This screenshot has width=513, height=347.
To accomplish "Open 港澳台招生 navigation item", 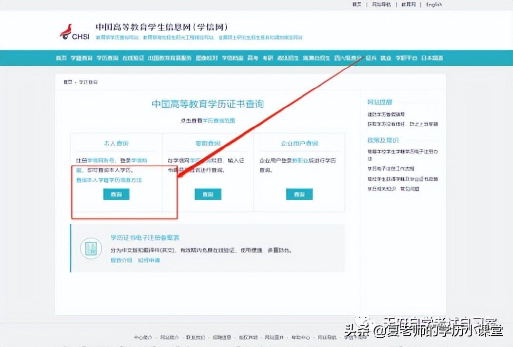I will [316, 58].
